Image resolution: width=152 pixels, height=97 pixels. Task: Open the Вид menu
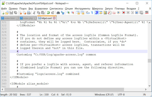point(31,9)
